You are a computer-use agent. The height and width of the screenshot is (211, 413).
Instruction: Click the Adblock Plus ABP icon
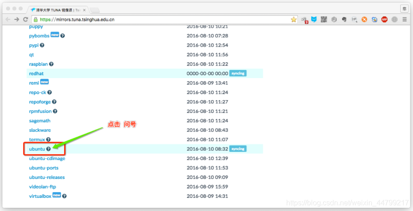384,19
